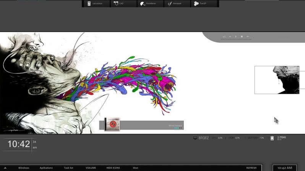Screen dimensions: 305x171
Task: Open the calculator launcher icon
Action: click(89, 3)
